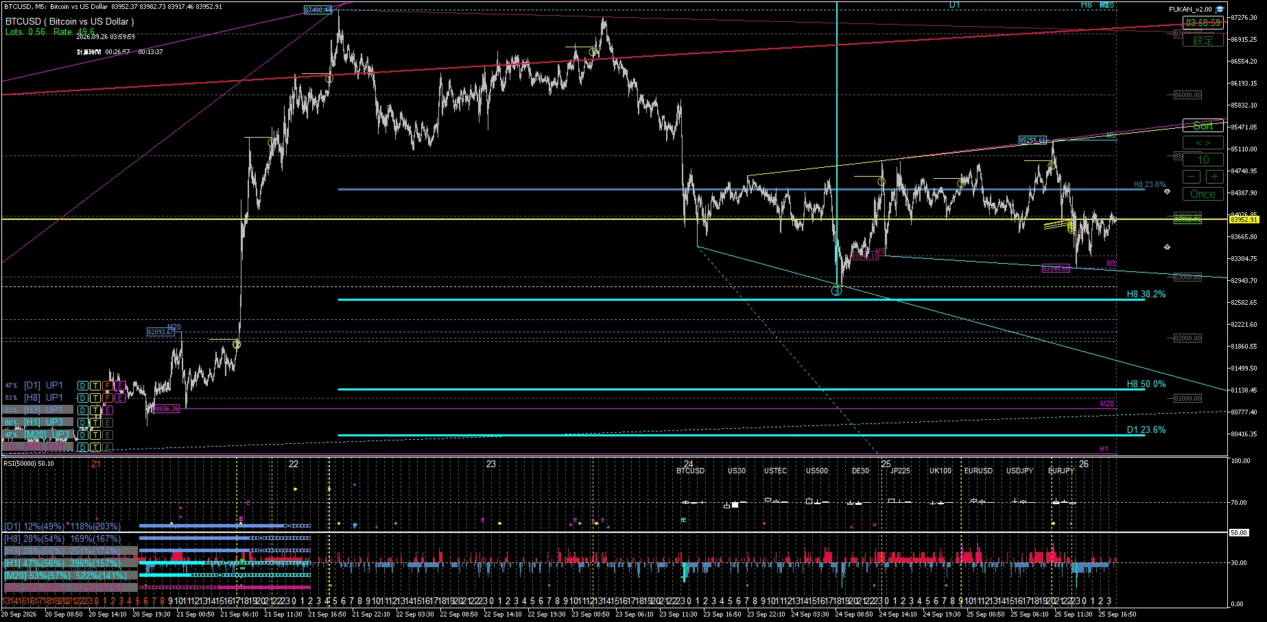
Task: Open the 設定 settings button
Action: (x=1203, y=40)
